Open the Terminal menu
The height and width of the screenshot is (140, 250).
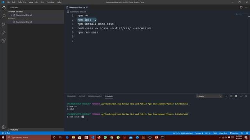tap(50, 2)
